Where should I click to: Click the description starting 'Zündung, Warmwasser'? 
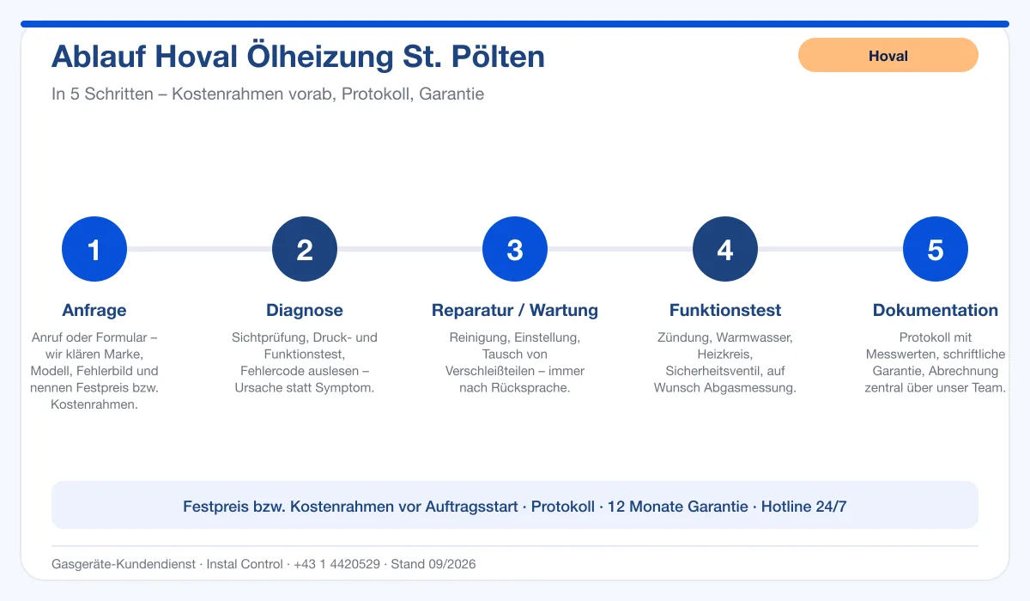click(x=725, y=362)
